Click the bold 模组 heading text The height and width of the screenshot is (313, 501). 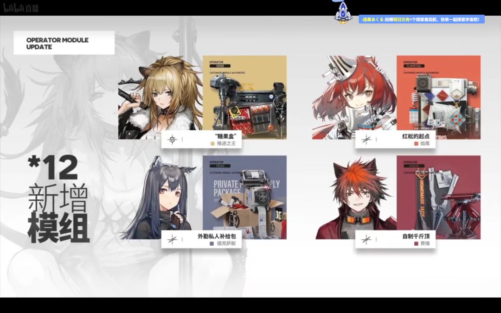[x=58, y=228]
